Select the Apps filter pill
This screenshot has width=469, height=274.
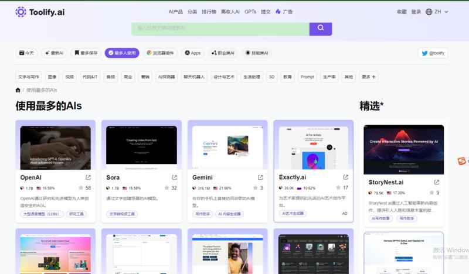coord(193,53)
